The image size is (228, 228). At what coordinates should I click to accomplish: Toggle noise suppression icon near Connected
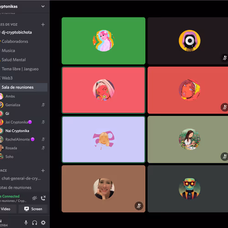(35, 198)
